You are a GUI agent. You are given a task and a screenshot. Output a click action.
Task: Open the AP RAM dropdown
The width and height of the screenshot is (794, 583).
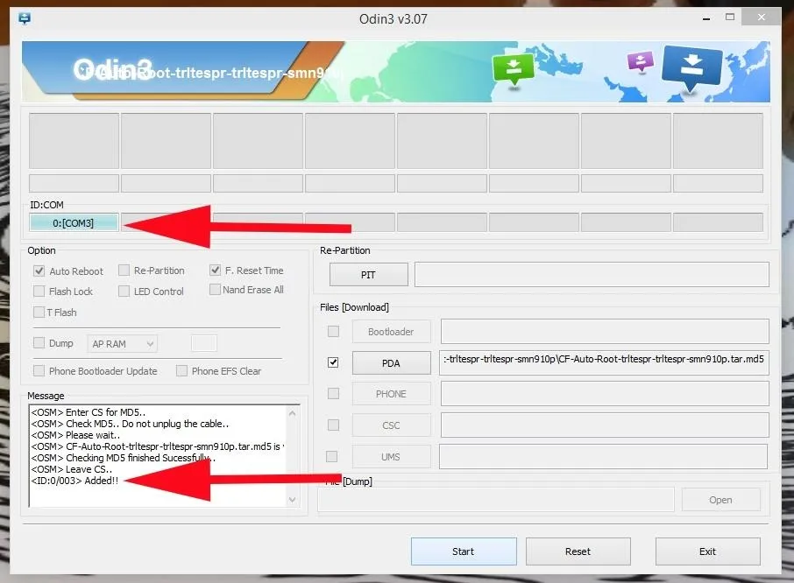pyautogui.click(x=122, y=344)
